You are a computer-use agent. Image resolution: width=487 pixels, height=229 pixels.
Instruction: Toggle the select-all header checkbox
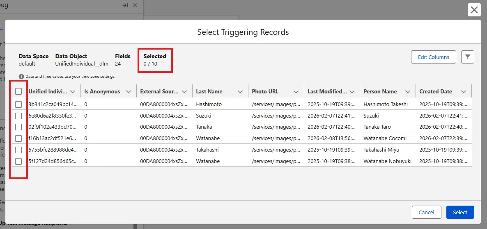18,91
